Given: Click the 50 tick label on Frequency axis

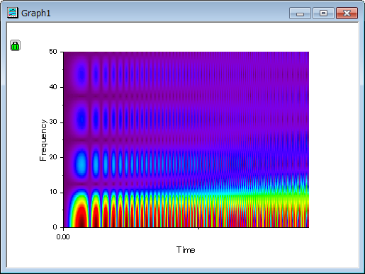Looking at the screenshot, I should [x=53, y=51].
